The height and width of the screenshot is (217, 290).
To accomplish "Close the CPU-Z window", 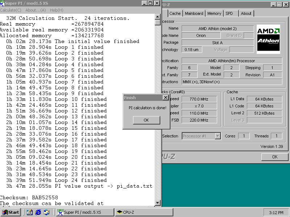I will 286,5.
